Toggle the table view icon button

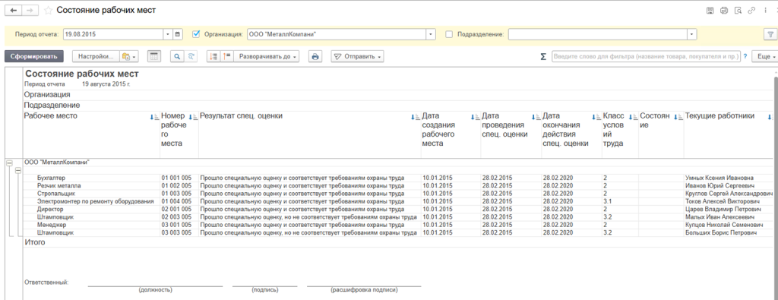click(154, 56)
